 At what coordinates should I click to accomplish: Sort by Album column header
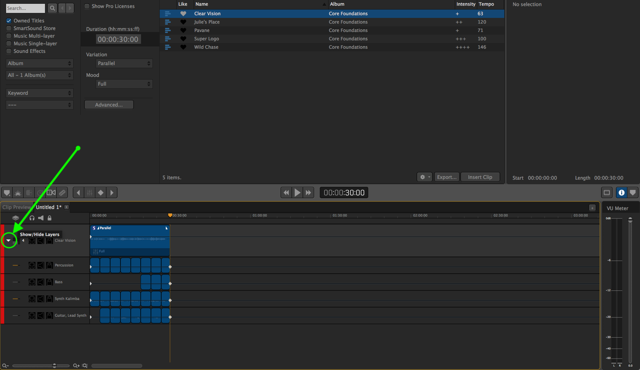pos(391,4)
